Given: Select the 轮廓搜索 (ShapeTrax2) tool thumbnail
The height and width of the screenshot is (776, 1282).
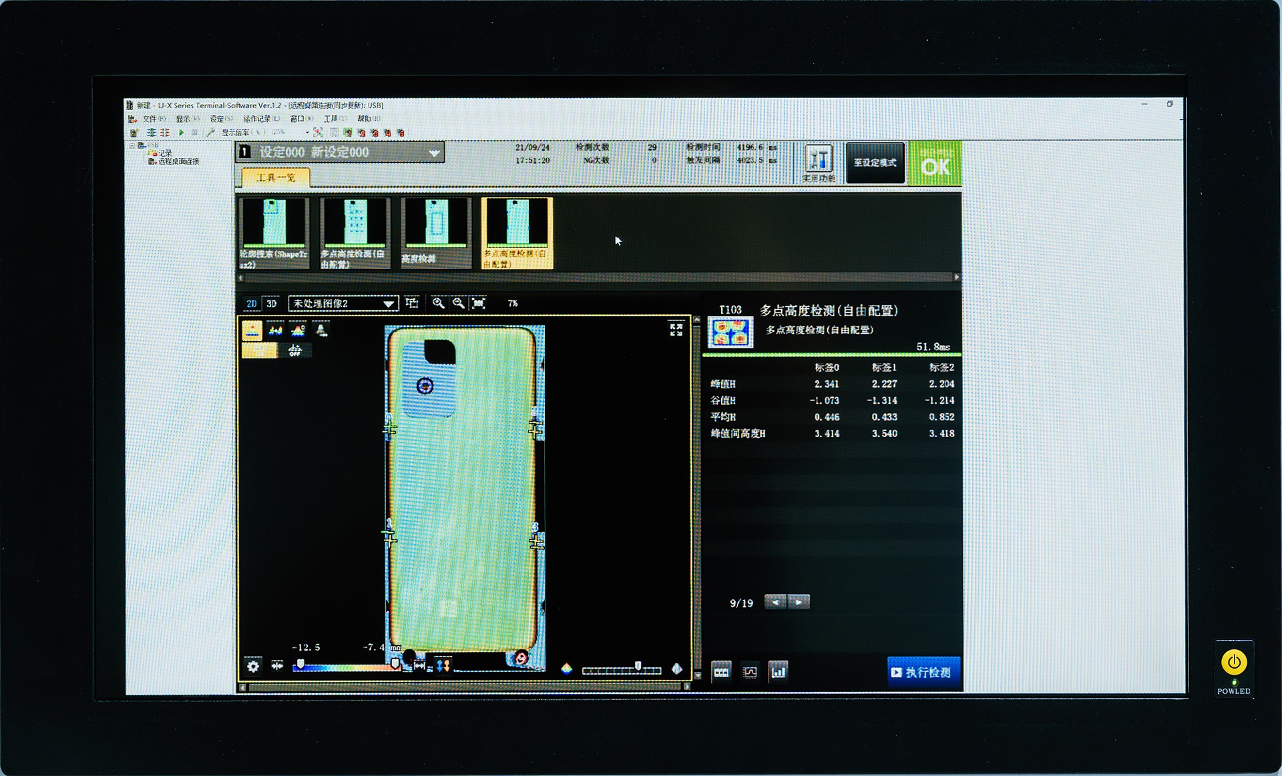Looking at the screenshot, I should [274, 233].
